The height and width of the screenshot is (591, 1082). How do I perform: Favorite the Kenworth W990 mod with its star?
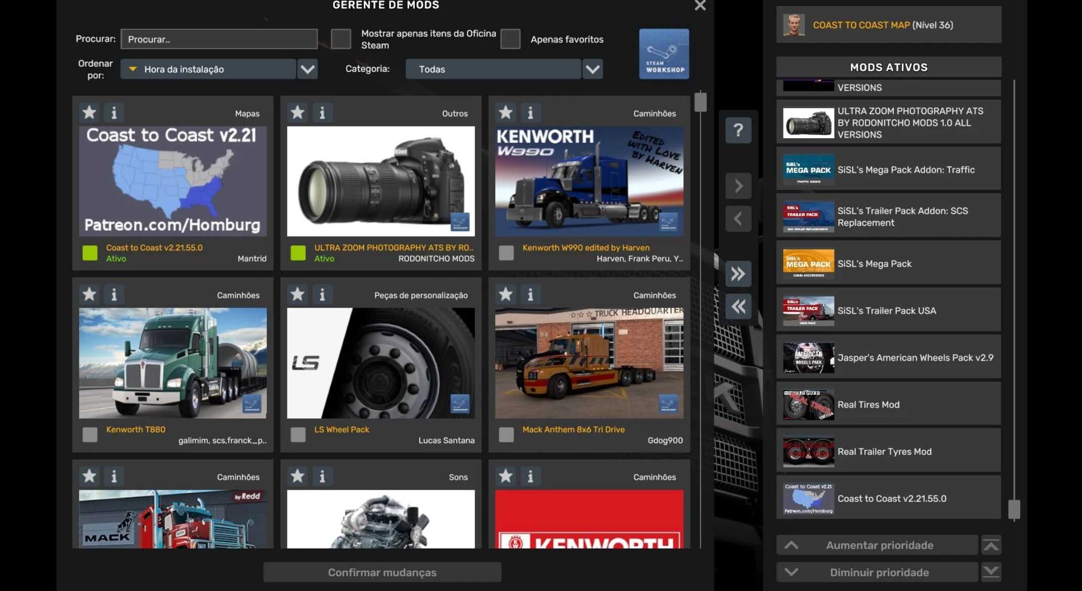(505, 112)
